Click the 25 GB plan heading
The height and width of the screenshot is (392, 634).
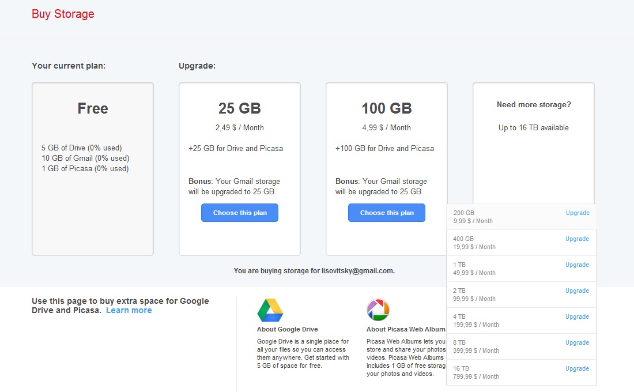coord(239,108)
